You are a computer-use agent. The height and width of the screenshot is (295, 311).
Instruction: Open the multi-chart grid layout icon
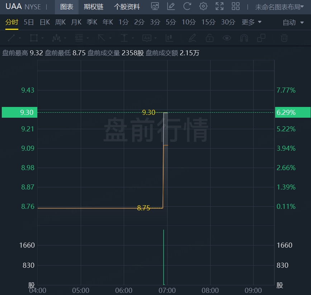coord(236,6)
